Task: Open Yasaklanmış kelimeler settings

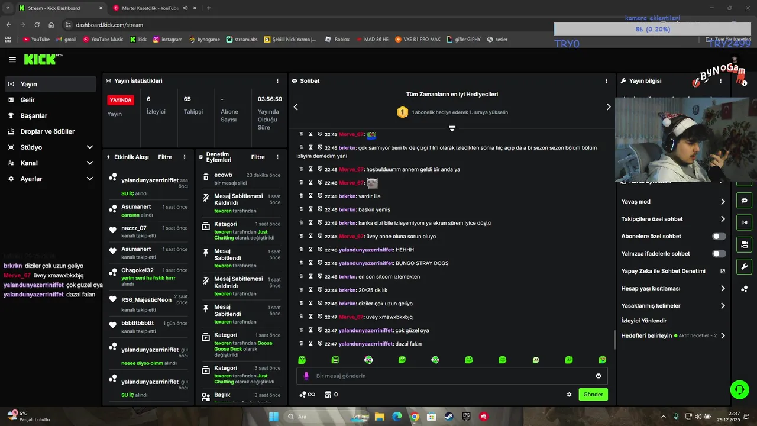Action: (673, 306)
